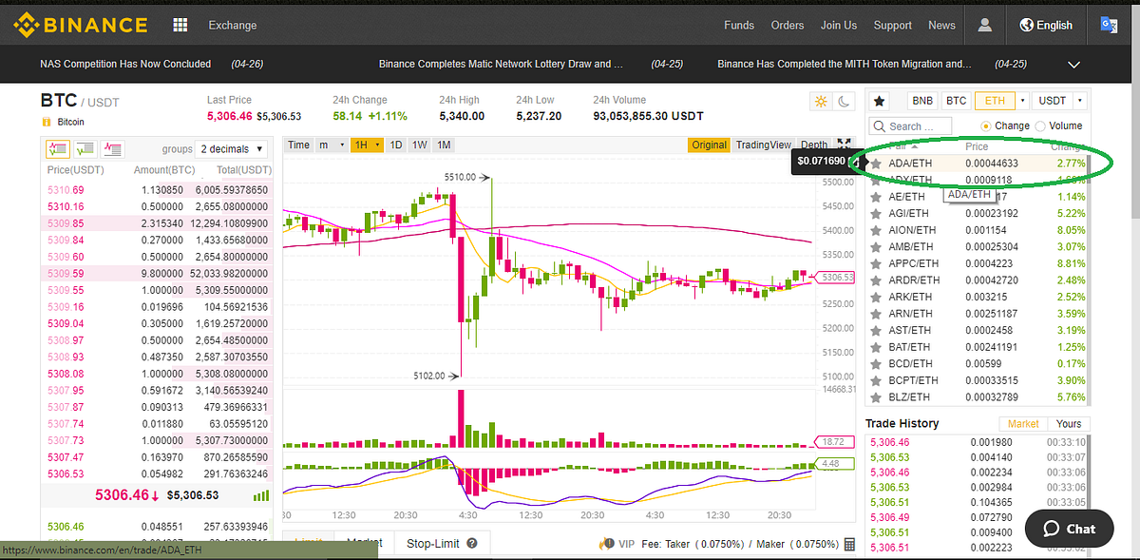Screen dimensions: 1140x560
Task: Switch to dark theme moon button
Action: click(842, 101)
